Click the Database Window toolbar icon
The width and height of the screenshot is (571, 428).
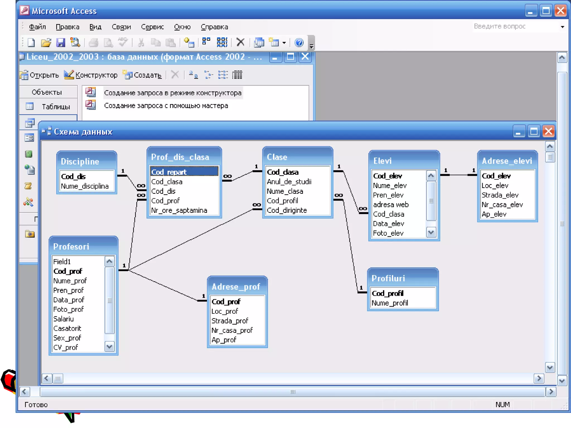click(x=259, y=43)
